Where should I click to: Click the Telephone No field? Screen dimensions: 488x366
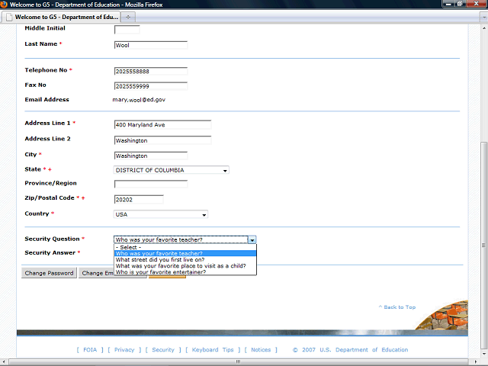151,71
